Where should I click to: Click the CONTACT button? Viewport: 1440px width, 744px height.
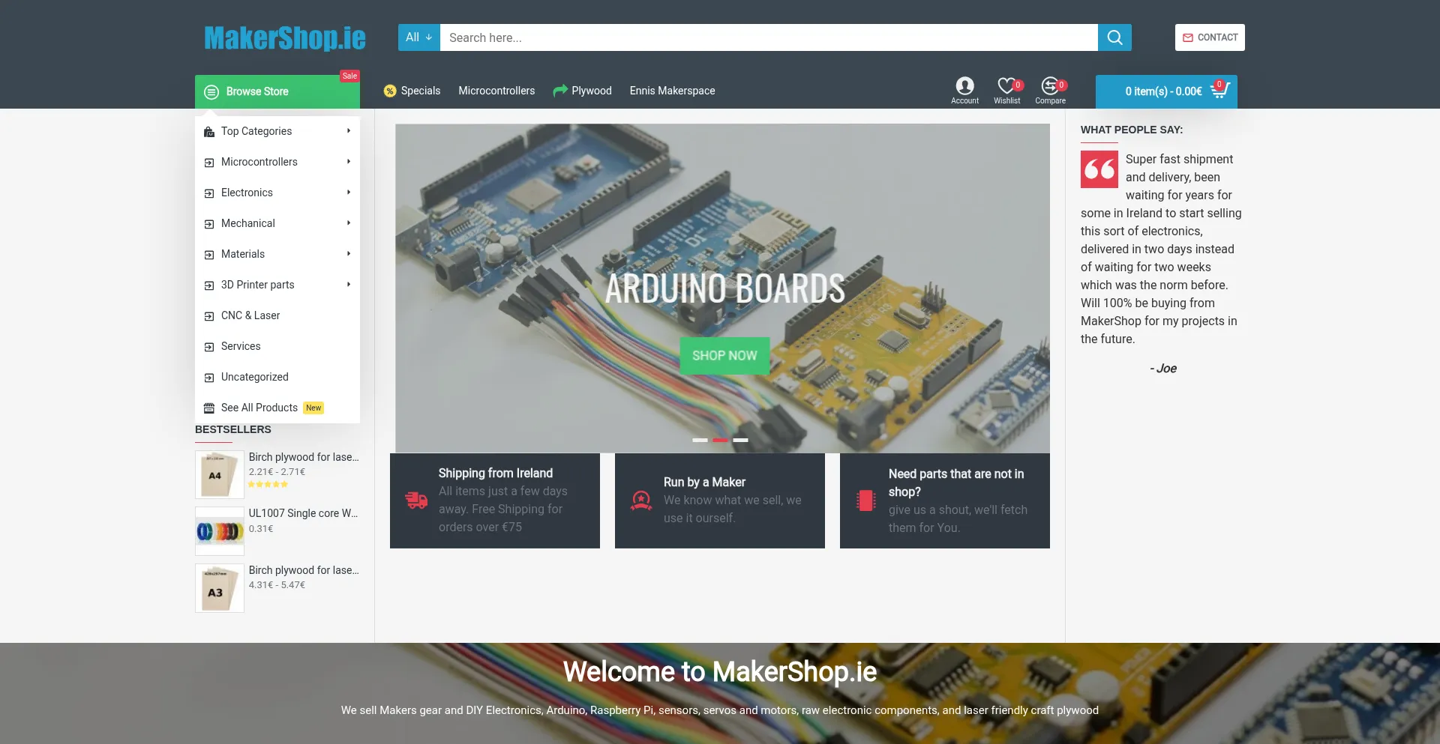tap(1210, 37)
